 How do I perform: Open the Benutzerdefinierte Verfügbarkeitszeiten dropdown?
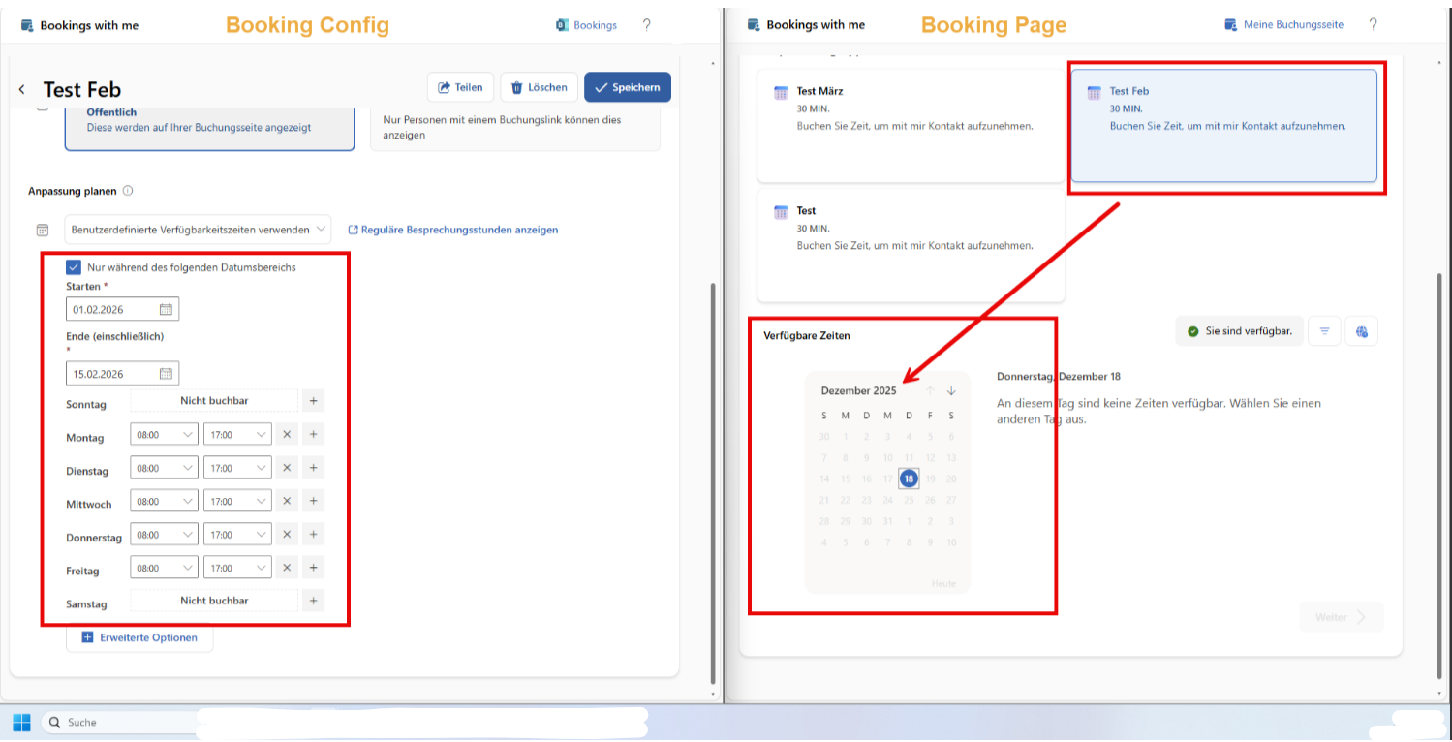pyautogui.click(x=198, y=230)
